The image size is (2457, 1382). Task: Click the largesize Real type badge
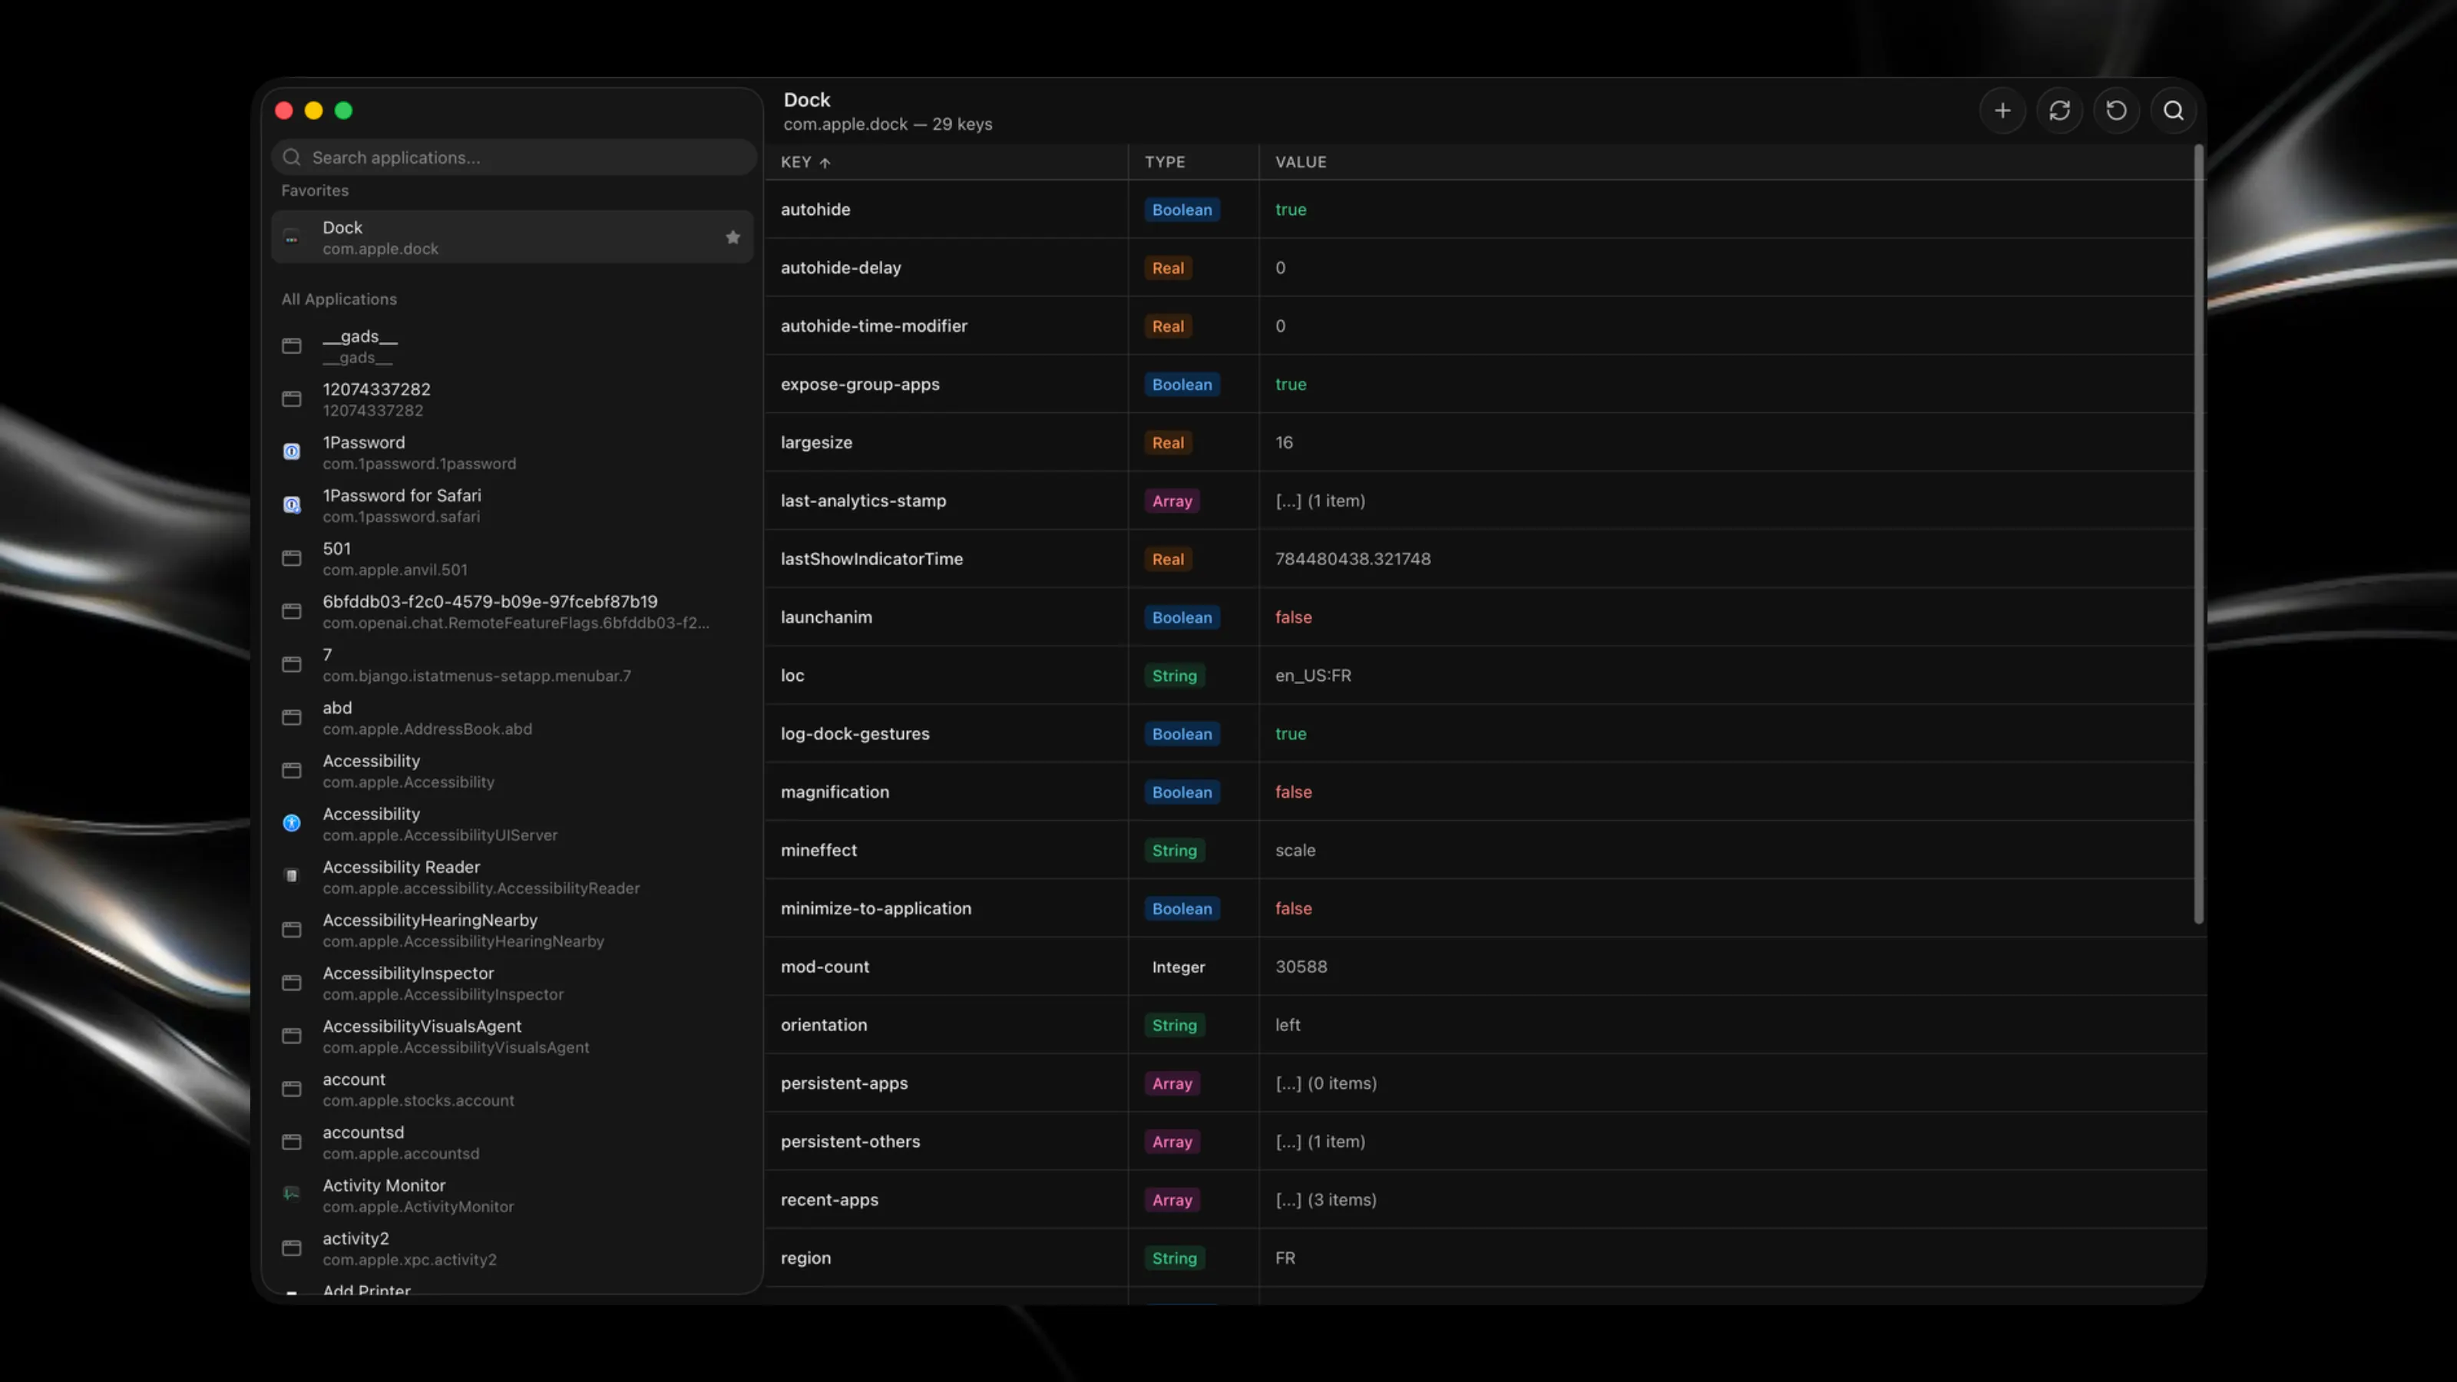point(1167,442)
